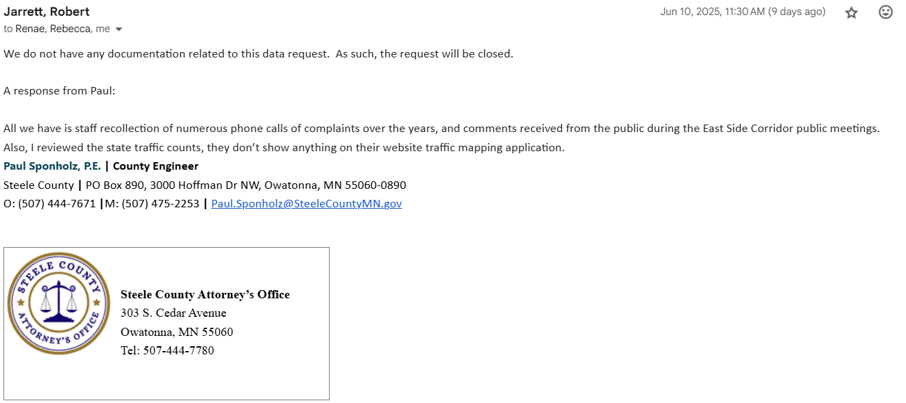Image resolution: width=906 pixels, height=403 pixels.
Task: Star this email from Robert Jarrett
Action: (x=851, y=12)
